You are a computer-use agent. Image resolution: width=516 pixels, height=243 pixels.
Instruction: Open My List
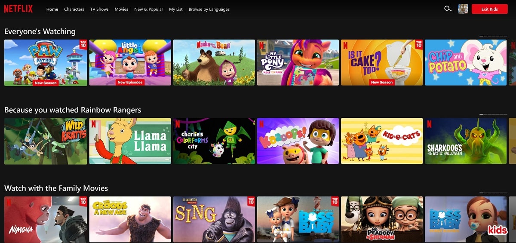point(176,9)
